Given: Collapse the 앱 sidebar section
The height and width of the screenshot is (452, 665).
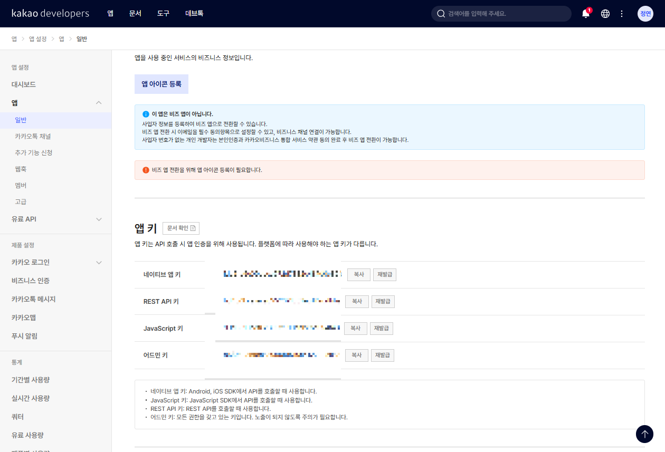Looking at the screenshot, I should pyautogui.click(x=99, y=103).
